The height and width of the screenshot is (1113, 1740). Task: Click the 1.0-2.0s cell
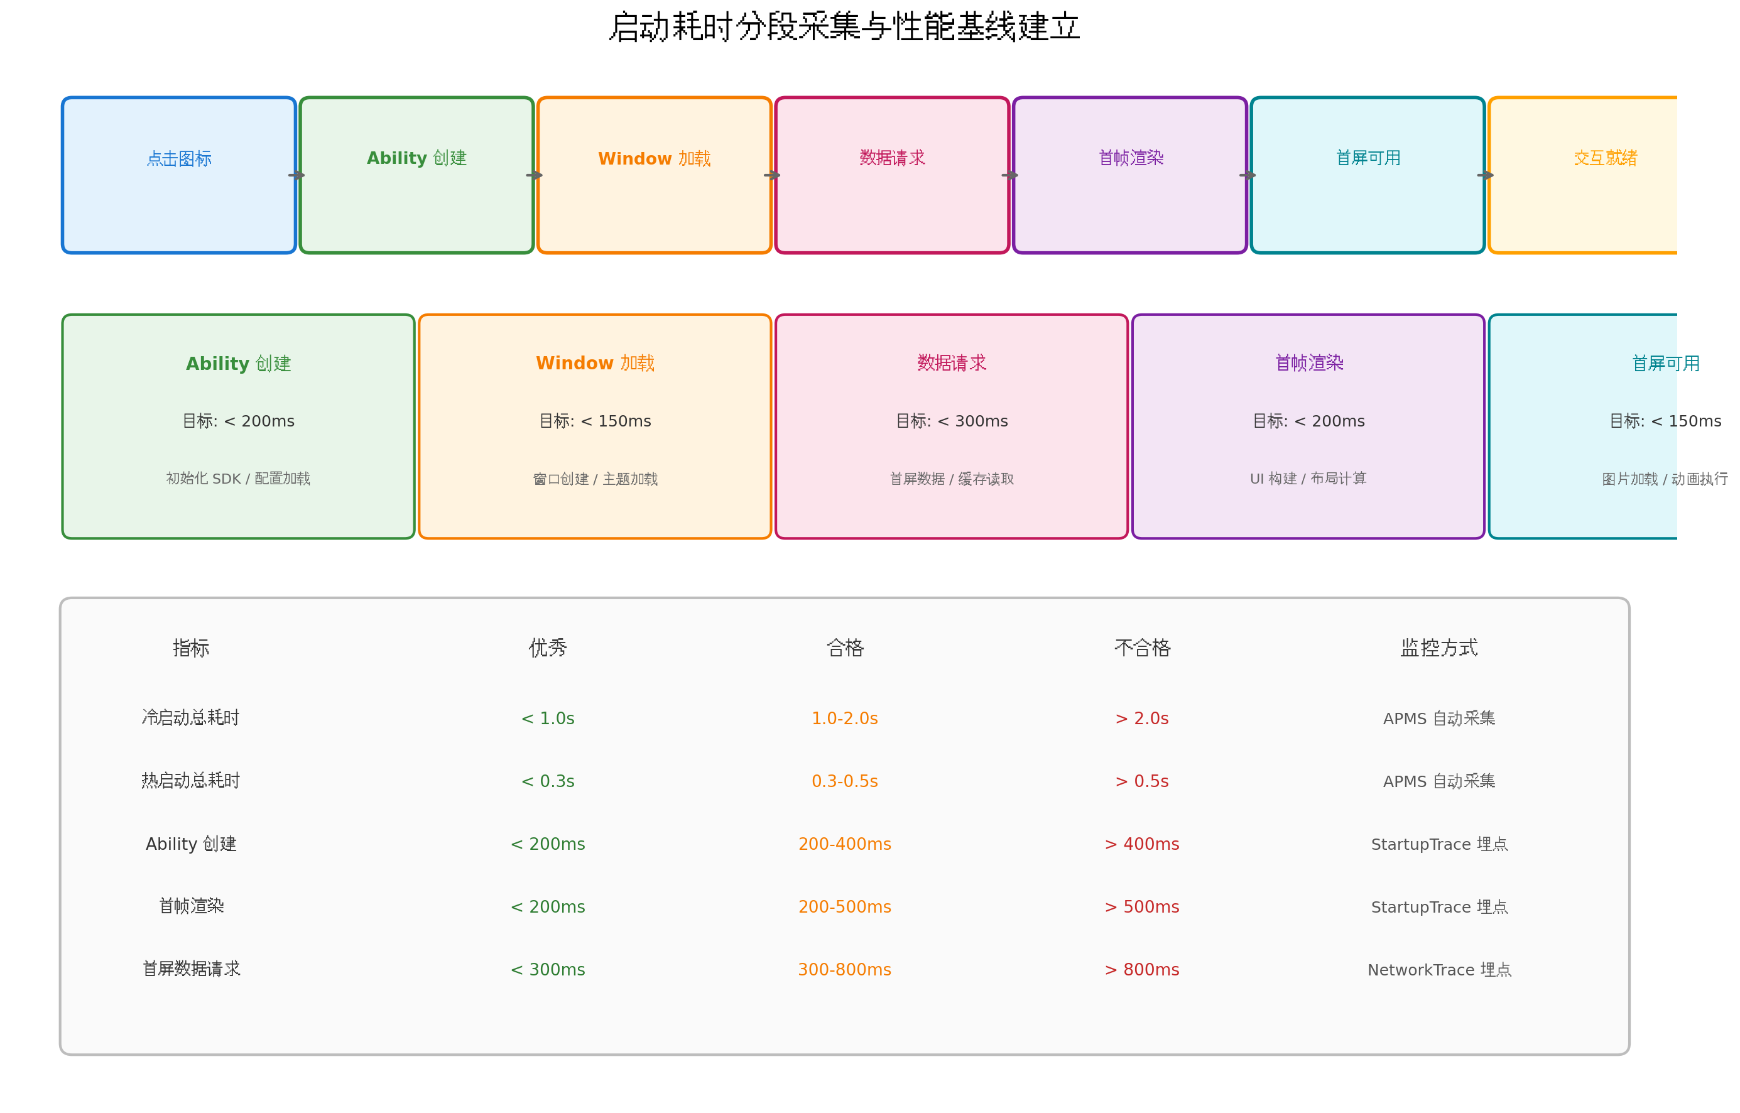coord(845,719)
